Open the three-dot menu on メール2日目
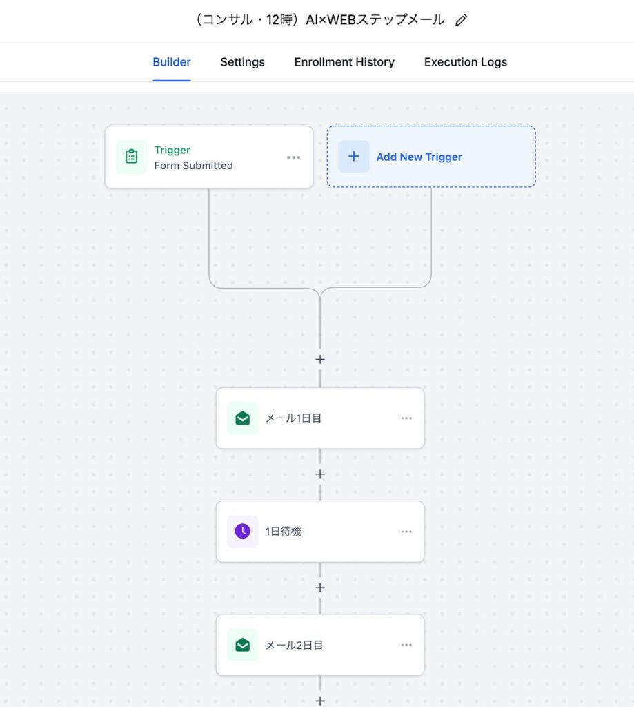 [406, 646]
